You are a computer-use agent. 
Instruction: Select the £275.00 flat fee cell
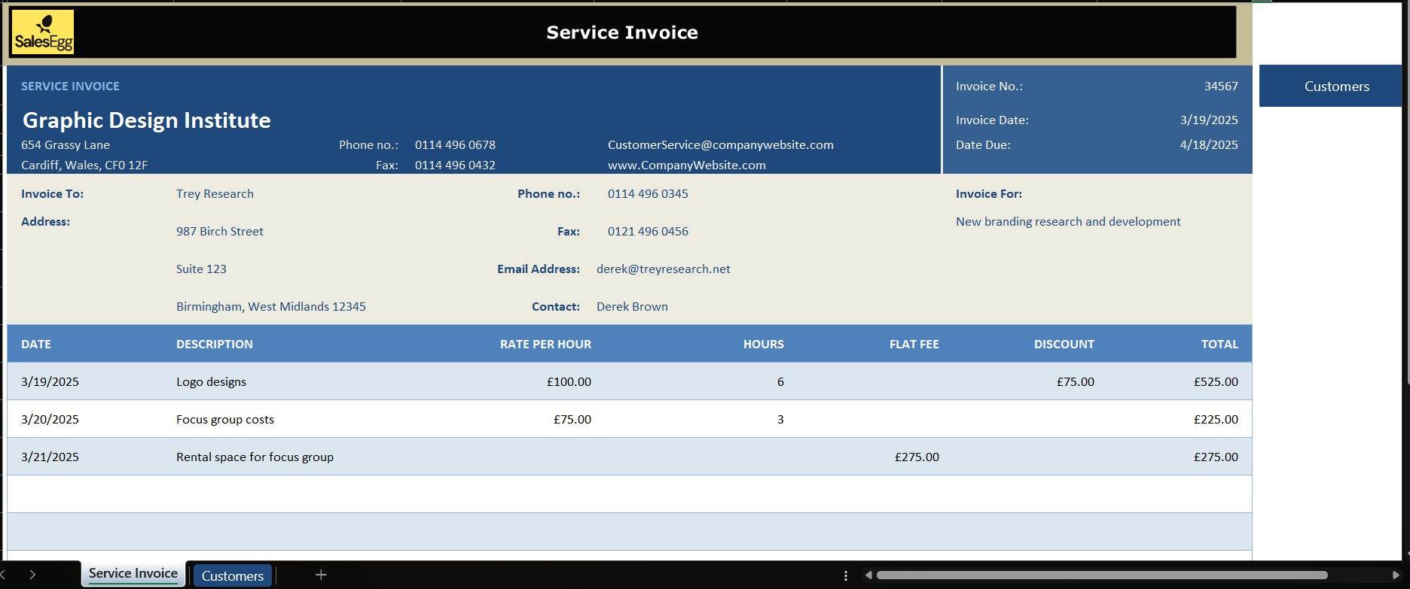pos(916,457)
